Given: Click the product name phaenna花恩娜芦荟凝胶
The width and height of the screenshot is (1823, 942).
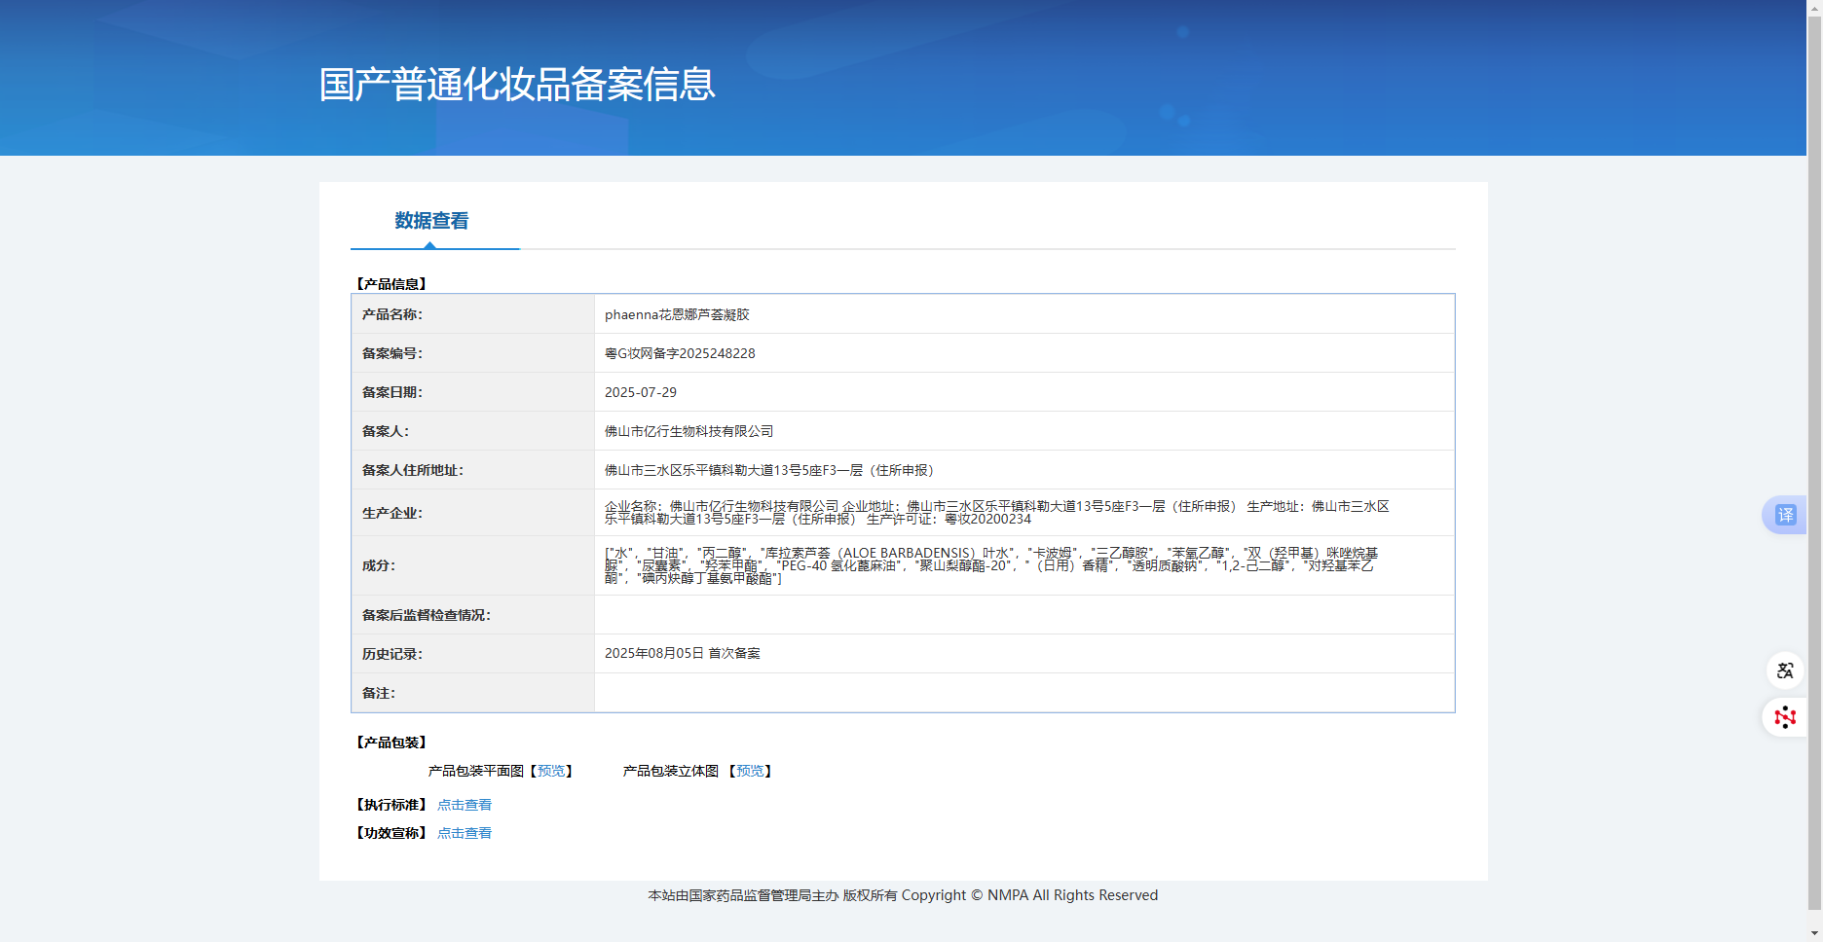Looking at the screenshot, I should point(677,314).
